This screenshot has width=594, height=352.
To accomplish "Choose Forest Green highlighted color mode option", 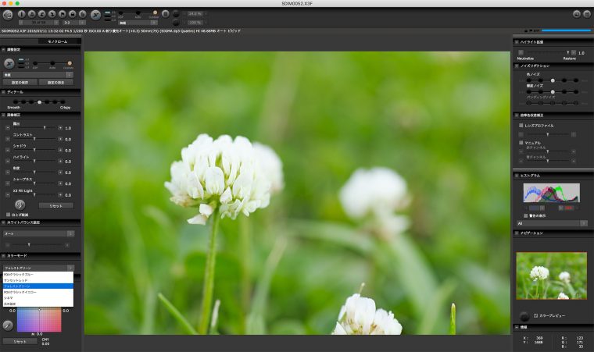I will [38, 286].
